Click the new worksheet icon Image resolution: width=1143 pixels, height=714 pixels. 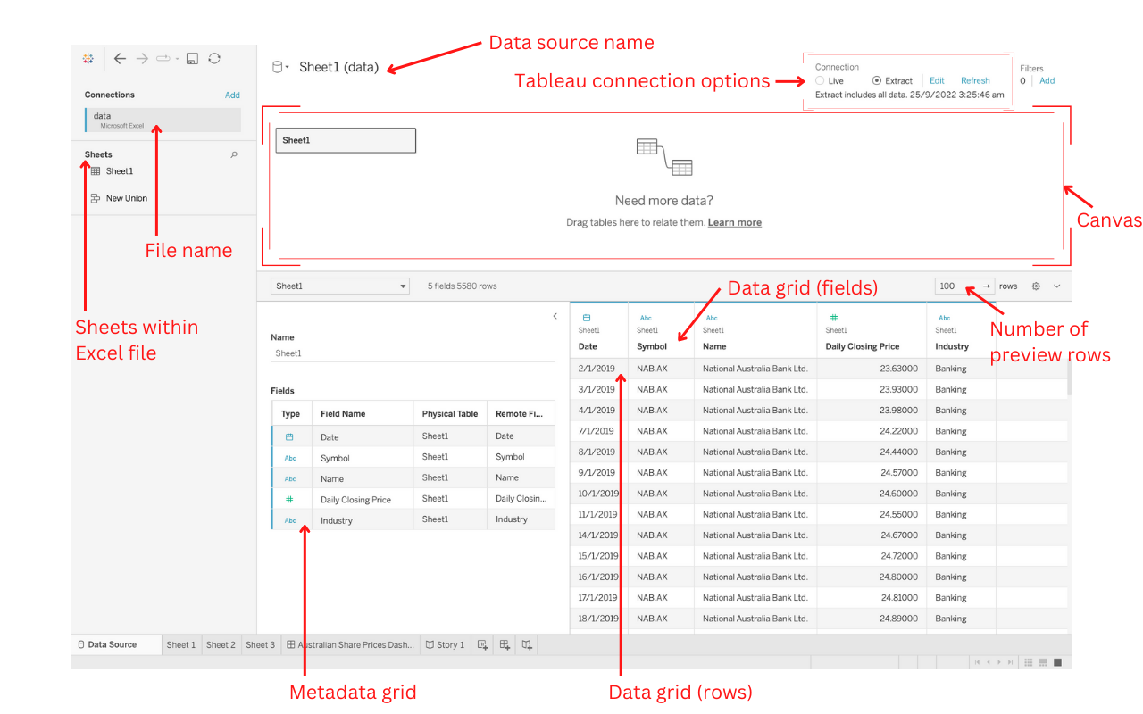point(483,644)
